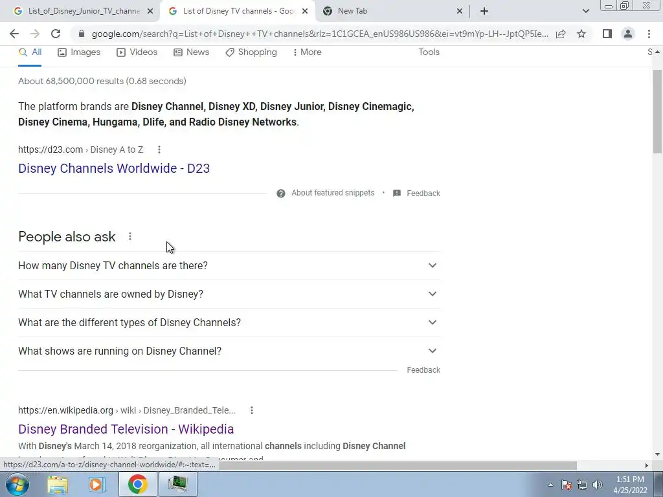Open Disney Channels Worldwide - D23 link
The image size is (663, 497).
click(114, 168)
